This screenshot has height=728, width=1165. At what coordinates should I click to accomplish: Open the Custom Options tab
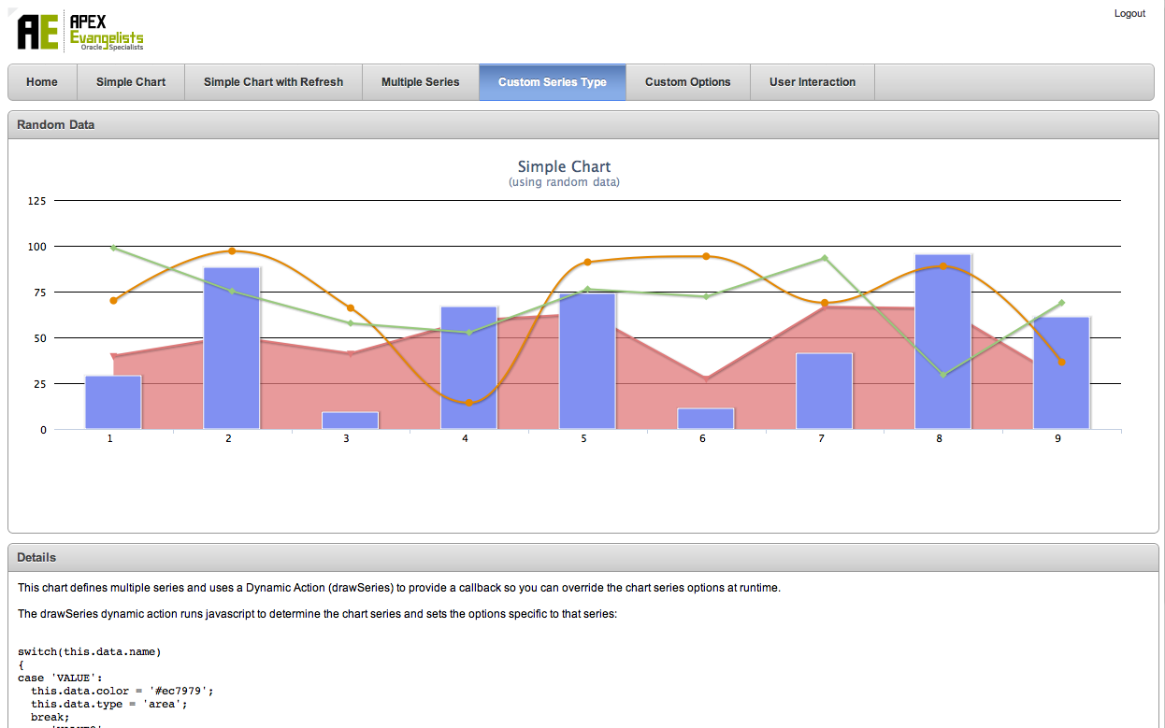click(688, 82)
